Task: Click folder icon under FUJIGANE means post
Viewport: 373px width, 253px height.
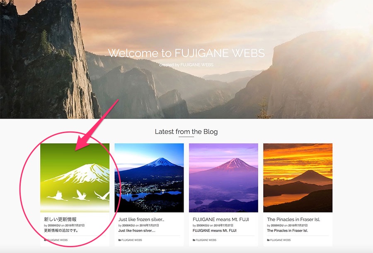Action: (194, 240)
